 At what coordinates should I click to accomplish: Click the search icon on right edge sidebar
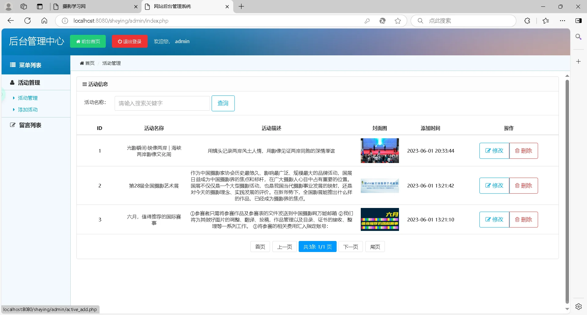579,37
